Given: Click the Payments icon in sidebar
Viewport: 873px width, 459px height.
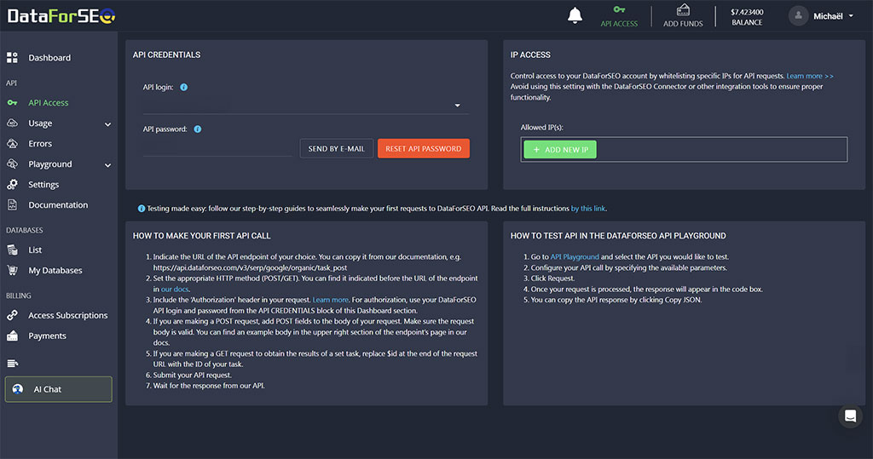Looking at the screenshot, I should coord(12,336).
